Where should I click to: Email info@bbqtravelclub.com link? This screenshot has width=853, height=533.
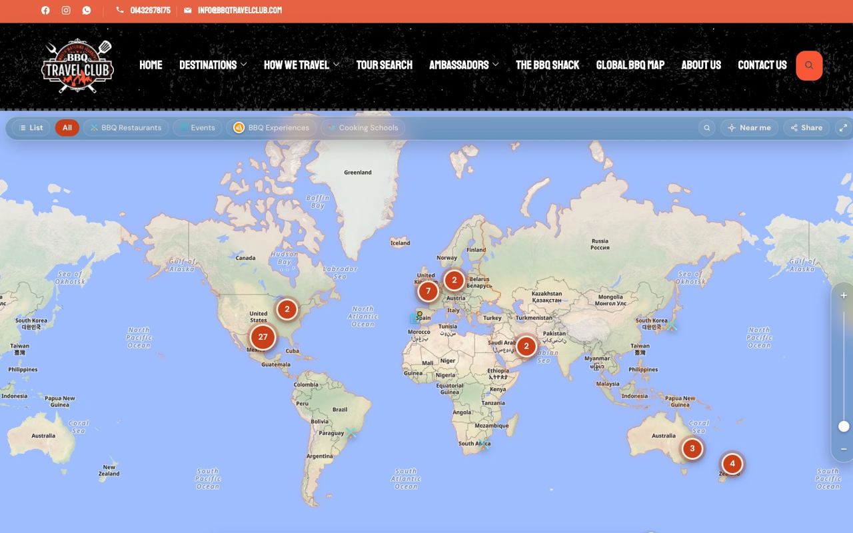pyautogui.click(x=233, y=10)
